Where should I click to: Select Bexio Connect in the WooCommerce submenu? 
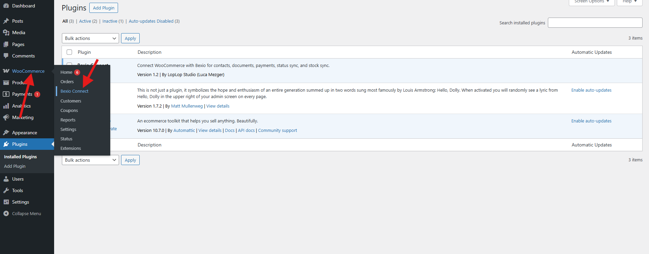74,91
